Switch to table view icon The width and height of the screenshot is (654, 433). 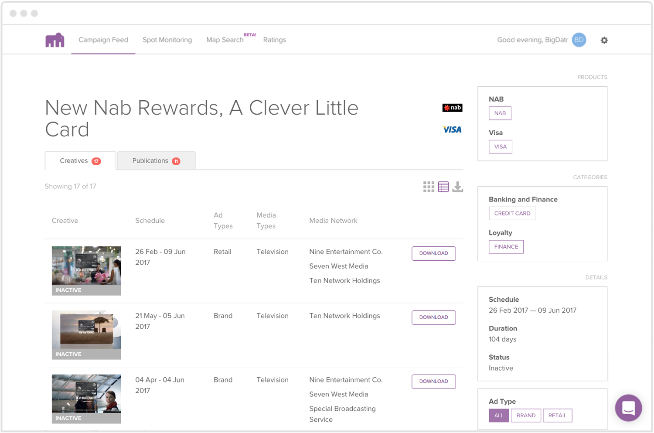(443, 187)
